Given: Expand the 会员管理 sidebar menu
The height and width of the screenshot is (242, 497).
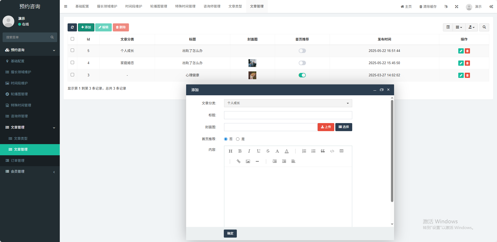Looking at the screenshot, I should click(30, 172).
